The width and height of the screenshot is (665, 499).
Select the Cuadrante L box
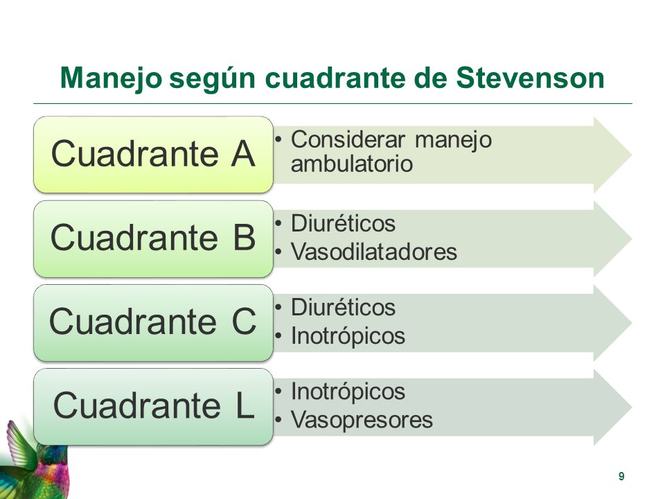pyautogui.click(x=153, y=407)
